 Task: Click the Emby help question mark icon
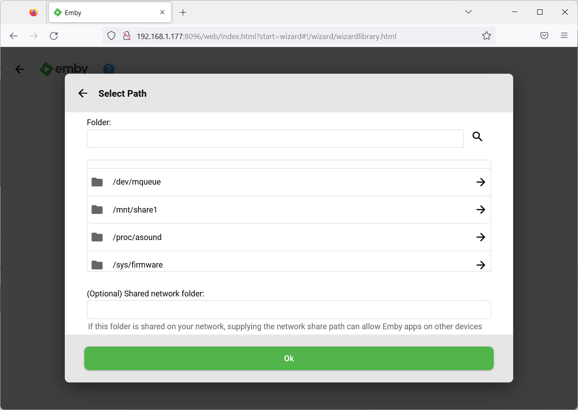pyautogui.click(x=109, y=69)
